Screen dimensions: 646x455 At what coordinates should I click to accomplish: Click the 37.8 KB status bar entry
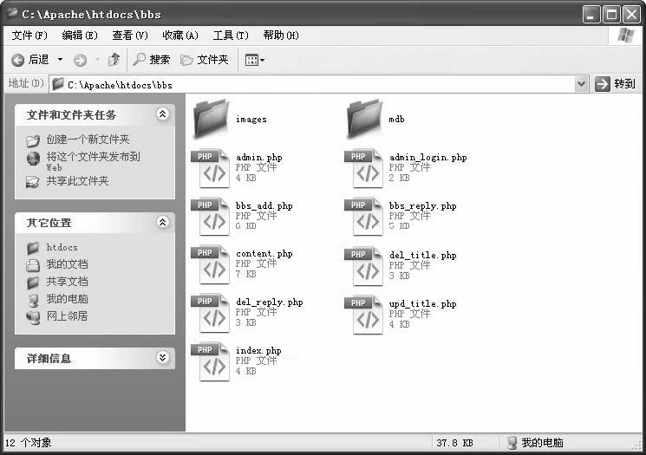tap(454, 443)
